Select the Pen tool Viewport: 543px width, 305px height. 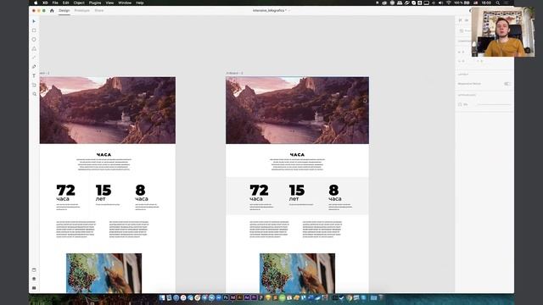point(34,66)
